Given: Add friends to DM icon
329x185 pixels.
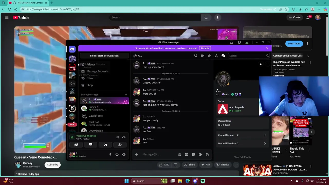Looking at the screenshot, I should 216,56.
